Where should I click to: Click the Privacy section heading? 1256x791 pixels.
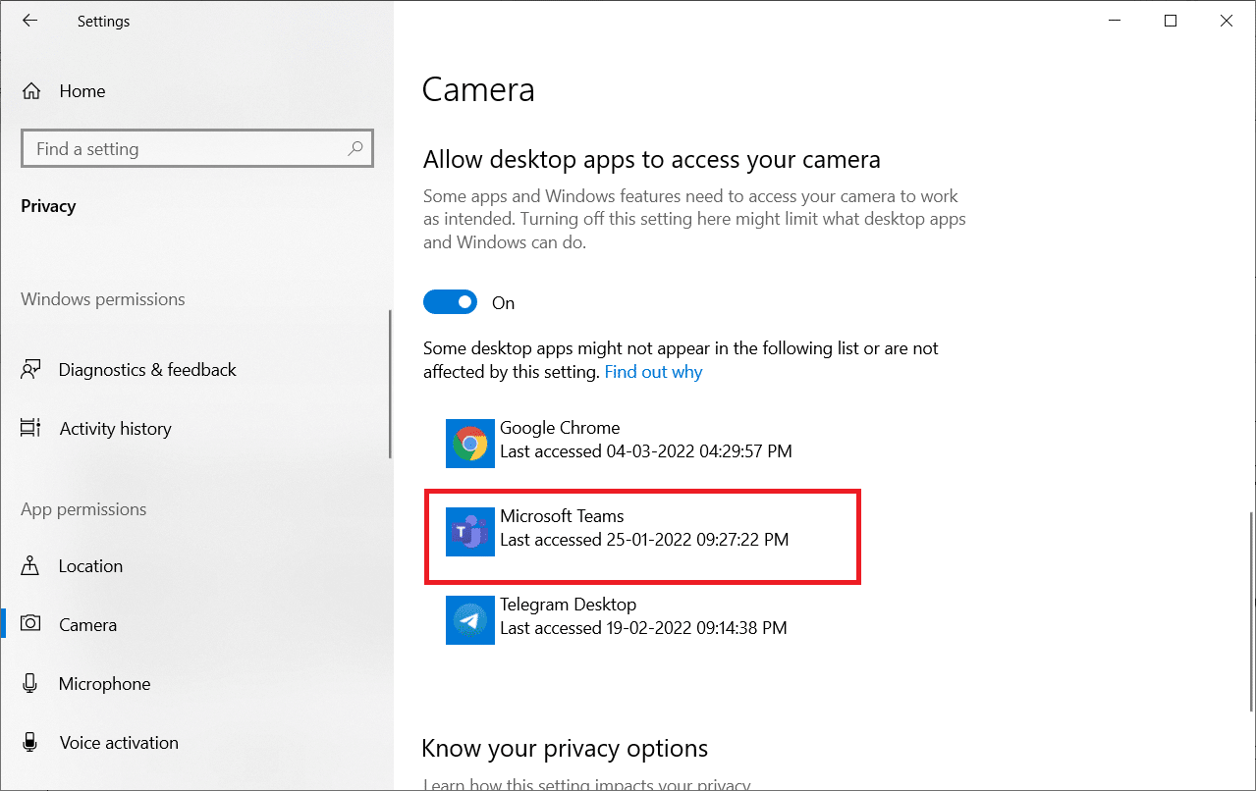pos(48,206)
